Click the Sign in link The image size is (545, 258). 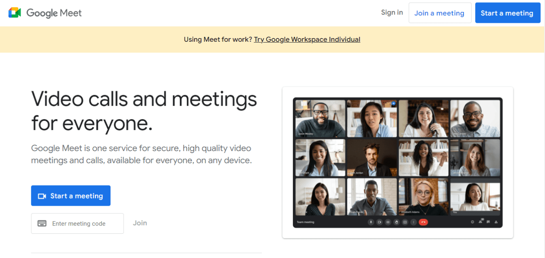coord(392,13)
